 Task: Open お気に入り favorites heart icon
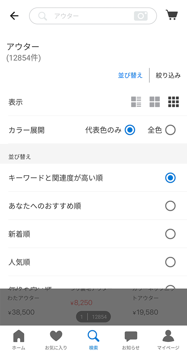pos(56,339)
